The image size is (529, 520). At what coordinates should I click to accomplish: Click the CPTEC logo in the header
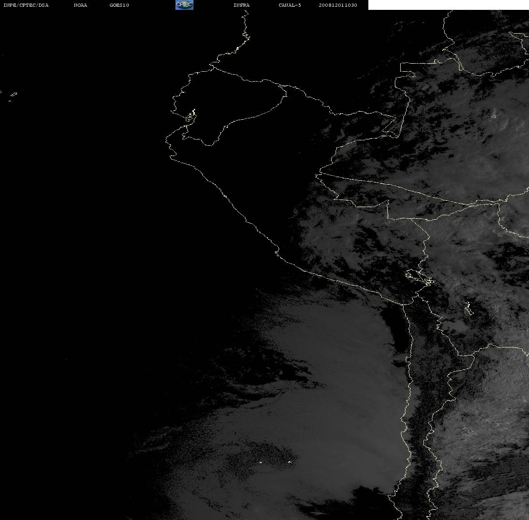184,5
